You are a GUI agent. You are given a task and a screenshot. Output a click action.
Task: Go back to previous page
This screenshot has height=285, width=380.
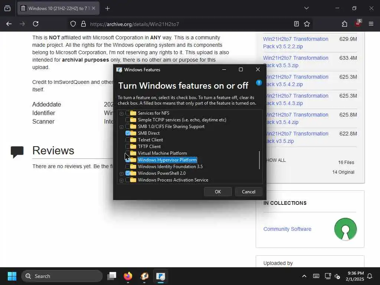[x=9, y=24]
